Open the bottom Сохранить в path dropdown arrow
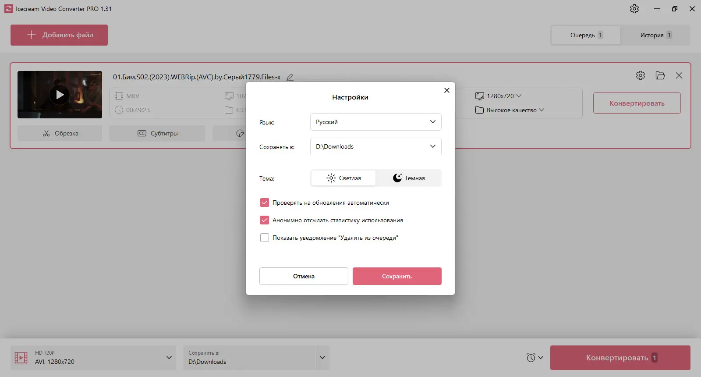Viewport: 701px width, 377px height. 322,358
